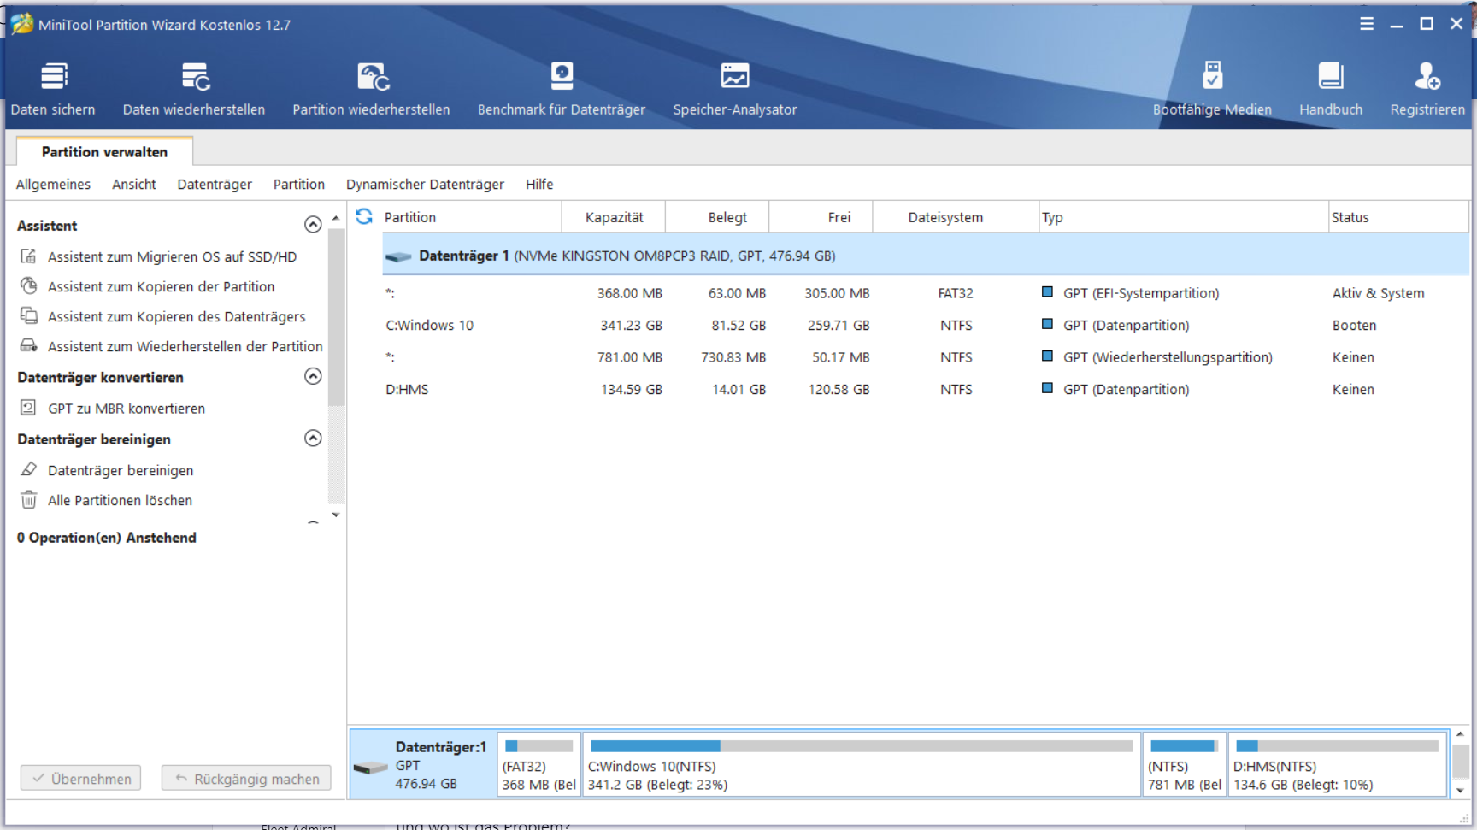
Task: Click Assistent zum Migrieren OS auf SSD/HD
Action: coord(173,256)
